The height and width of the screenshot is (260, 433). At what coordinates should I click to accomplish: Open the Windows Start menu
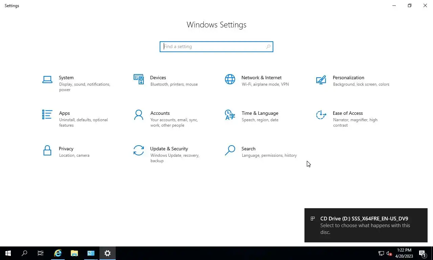[8, 253]
